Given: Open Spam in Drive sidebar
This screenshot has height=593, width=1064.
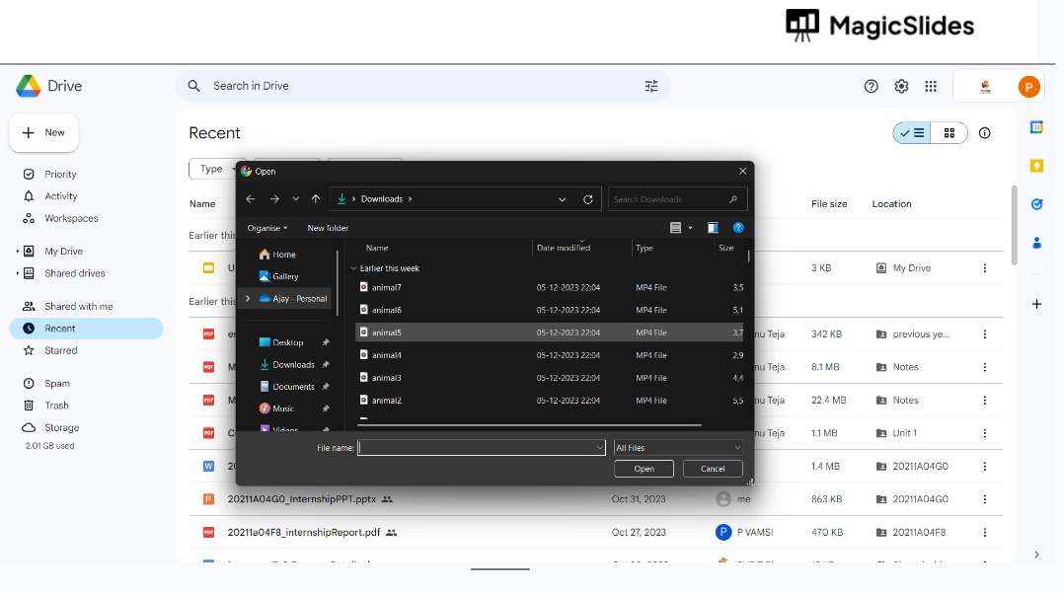Looking at the screenshot, I should point(57,384).
